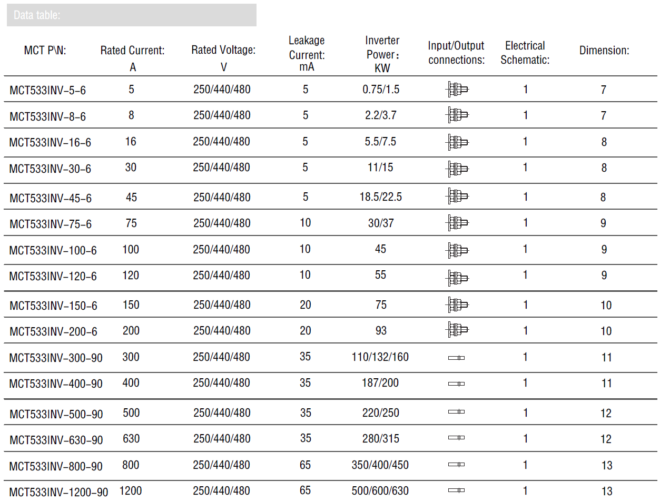Click connector icon in MCT533INV-200-6 row

[x=457, y=330]
